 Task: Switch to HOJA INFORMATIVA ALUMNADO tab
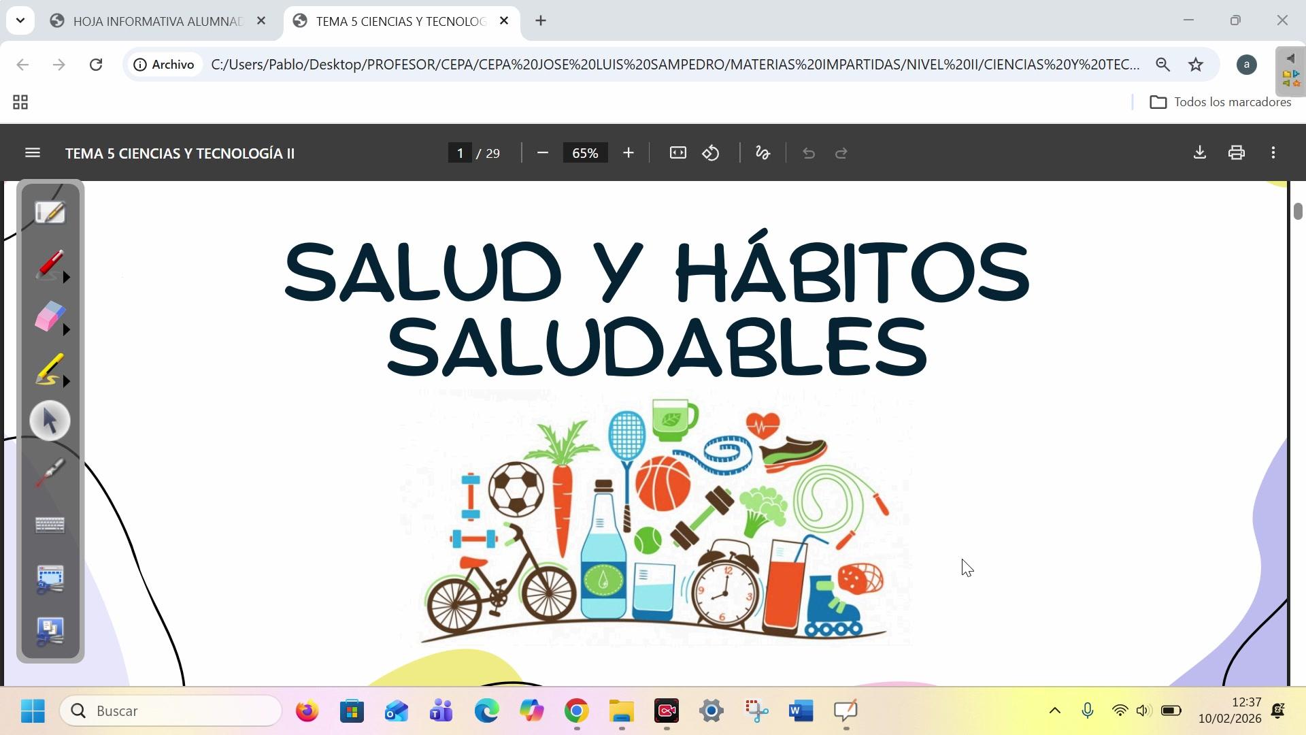156,21
